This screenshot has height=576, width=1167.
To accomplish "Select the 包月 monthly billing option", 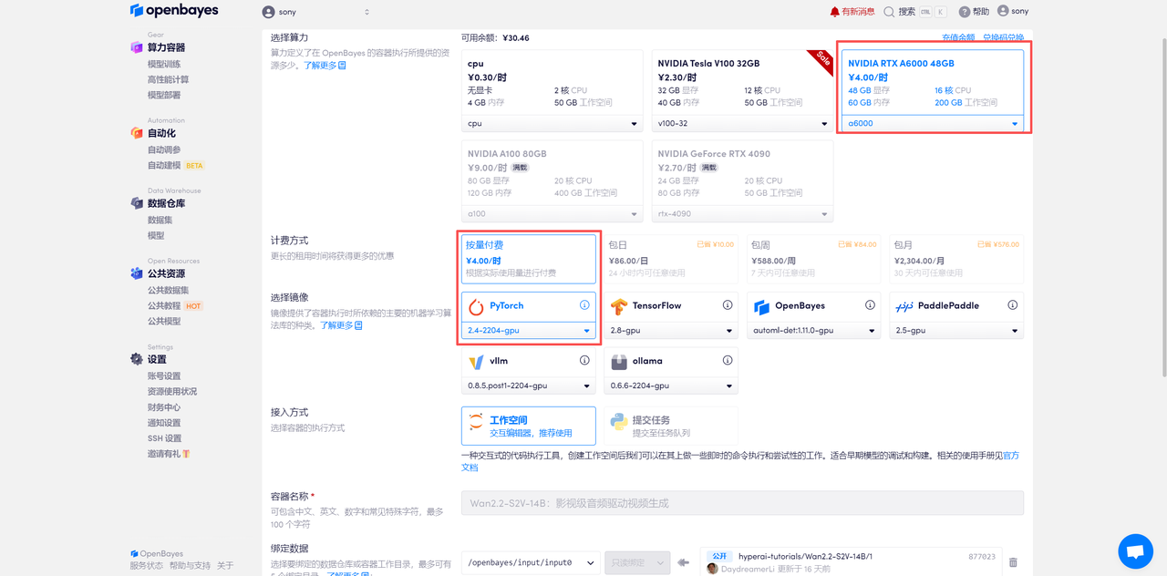I will [956, 259].
